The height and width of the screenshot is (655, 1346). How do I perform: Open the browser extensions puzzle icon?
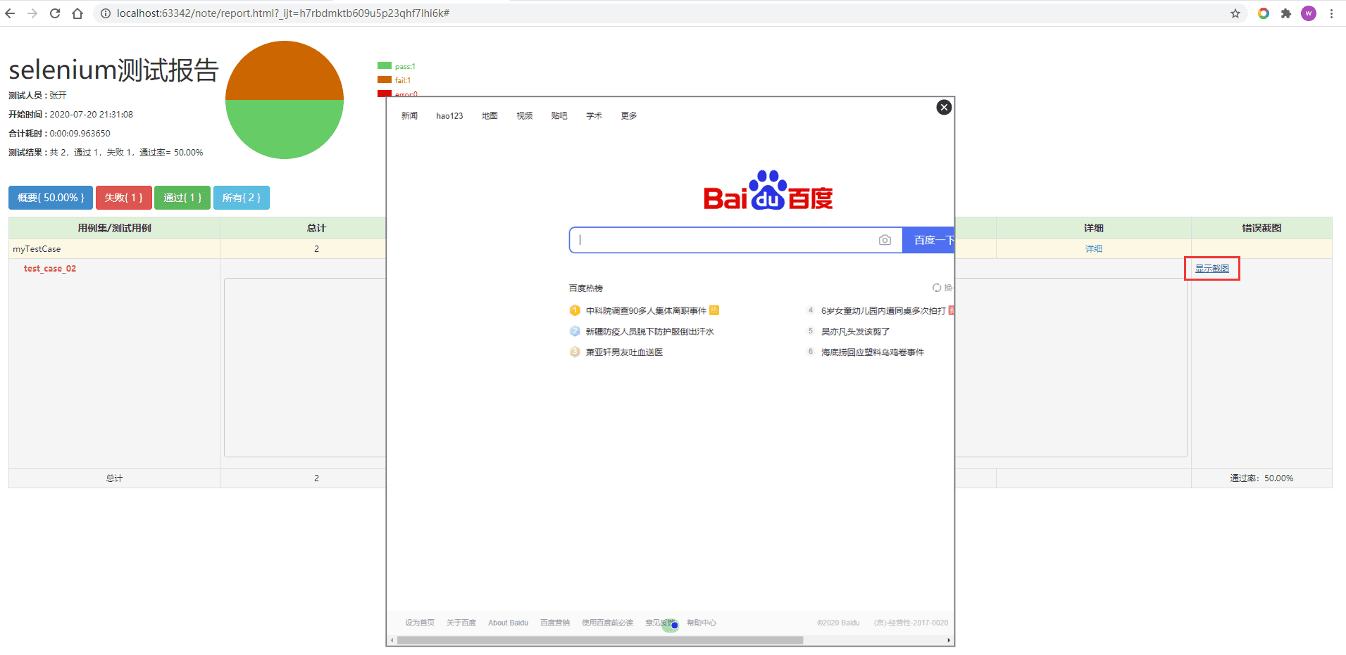[1286, 13]
